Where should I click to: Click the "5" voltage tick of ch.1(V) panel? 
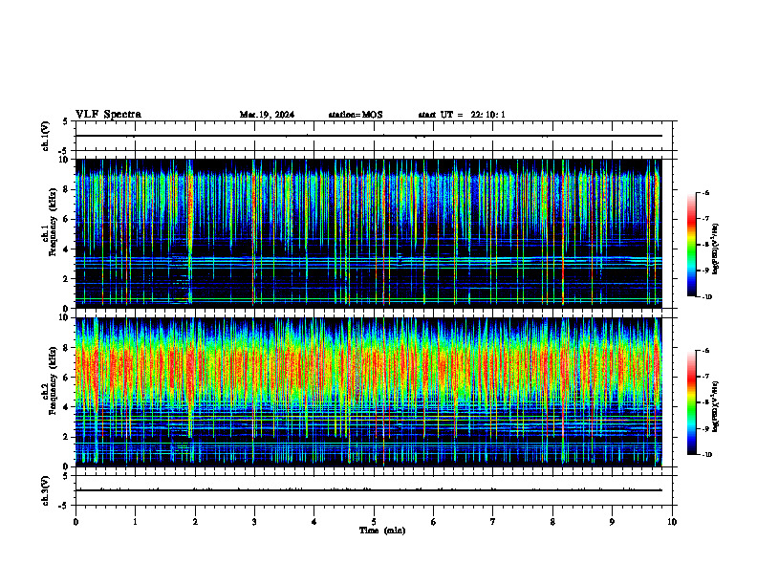(x=65, y=122)
